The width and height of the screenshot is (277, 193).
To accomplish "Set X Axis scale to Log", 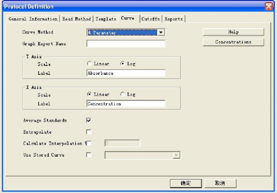I will pyautogui.click(x=122, y=94).
